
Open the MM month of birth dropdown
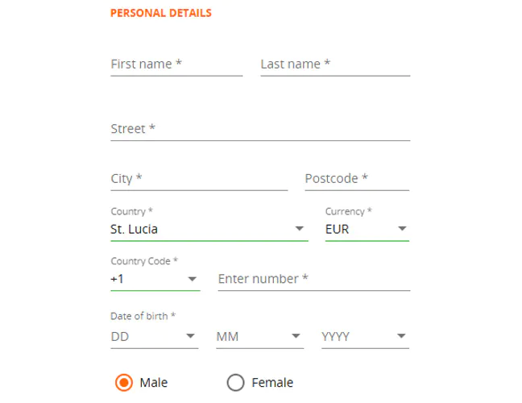point(250,337)
